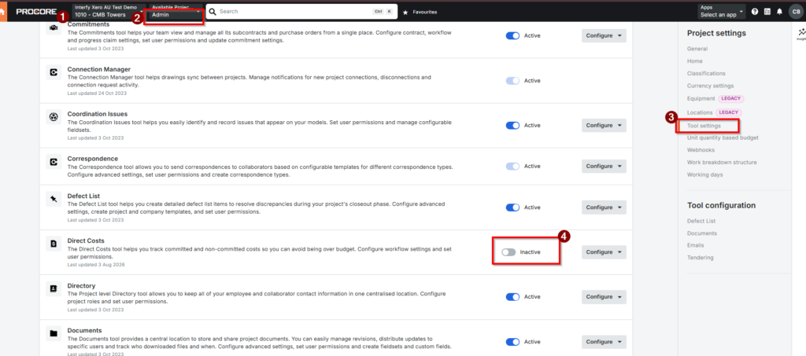
Task: Click the Directory tool icon
Action: tap(53, 288)
